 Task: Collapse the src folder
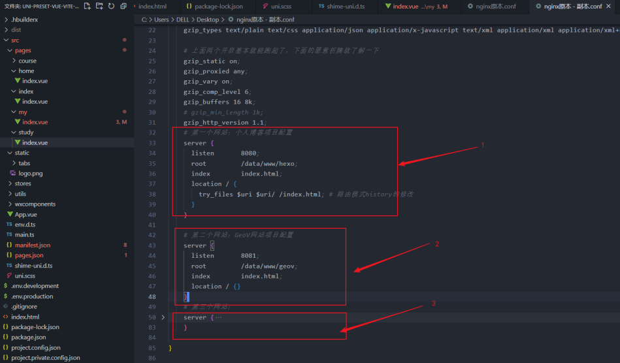(x=15, y=40)
